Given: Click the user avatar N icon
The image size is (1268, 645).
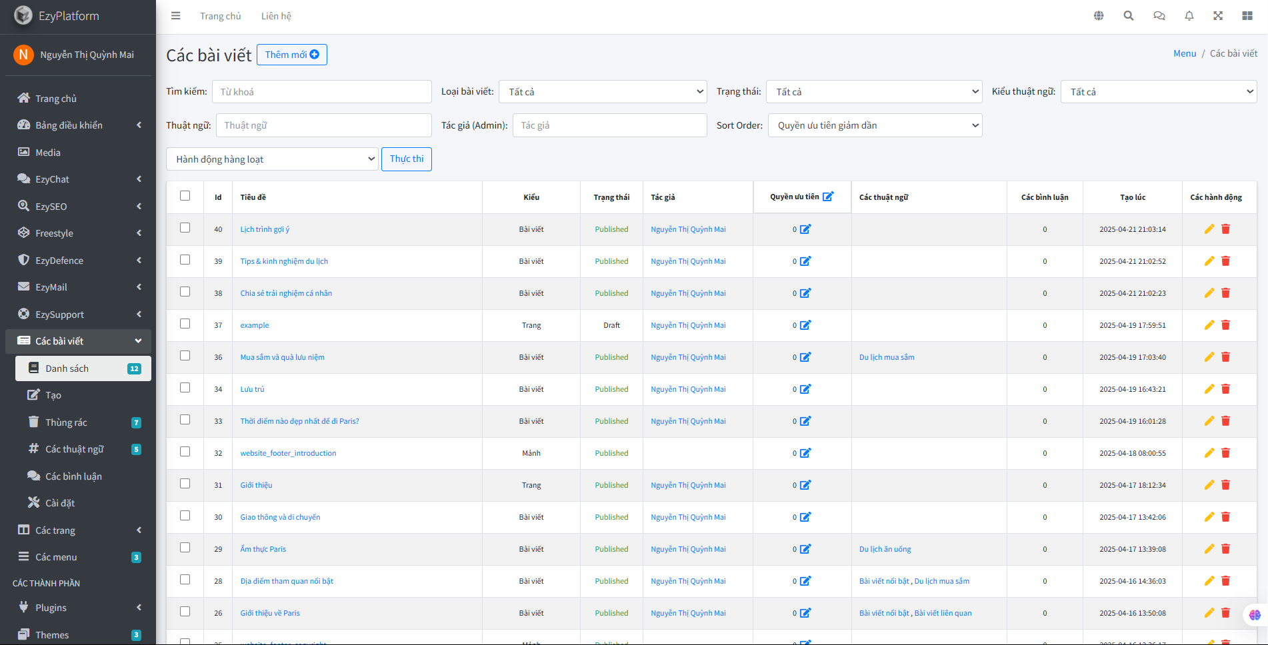Looking at the screenshot, I should [x=23, y=55].
